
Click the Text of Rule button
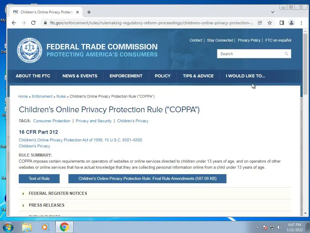[x=39, y=178]
